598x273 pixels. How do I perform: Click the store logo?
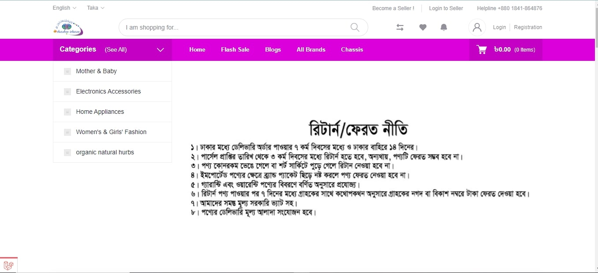(68, 27)
